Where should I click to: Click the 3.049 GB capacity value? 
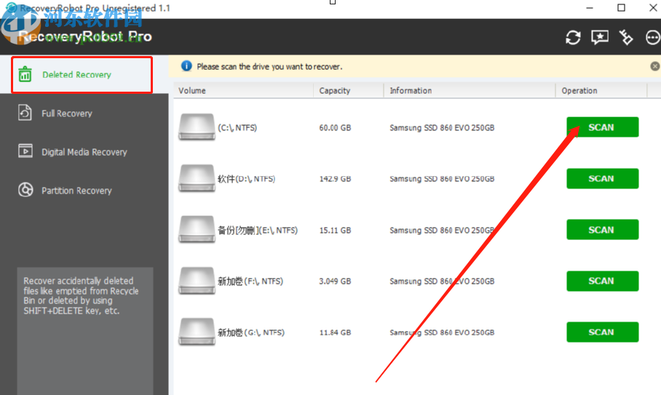[x=335, y=282]
